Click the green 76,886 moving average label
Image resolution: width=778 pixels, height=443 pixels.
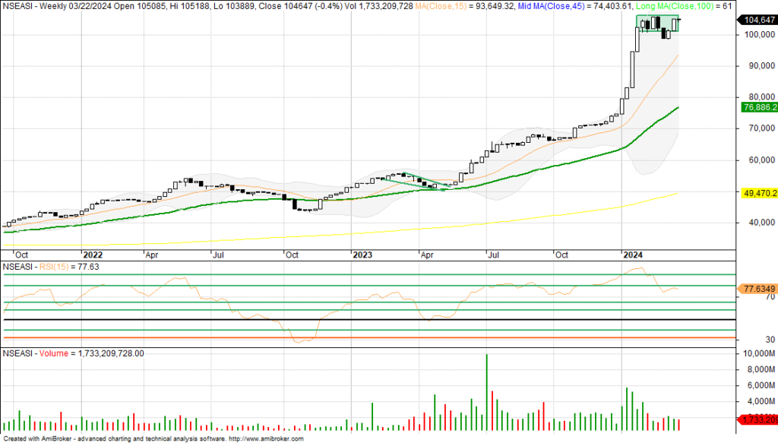point(757,108)
